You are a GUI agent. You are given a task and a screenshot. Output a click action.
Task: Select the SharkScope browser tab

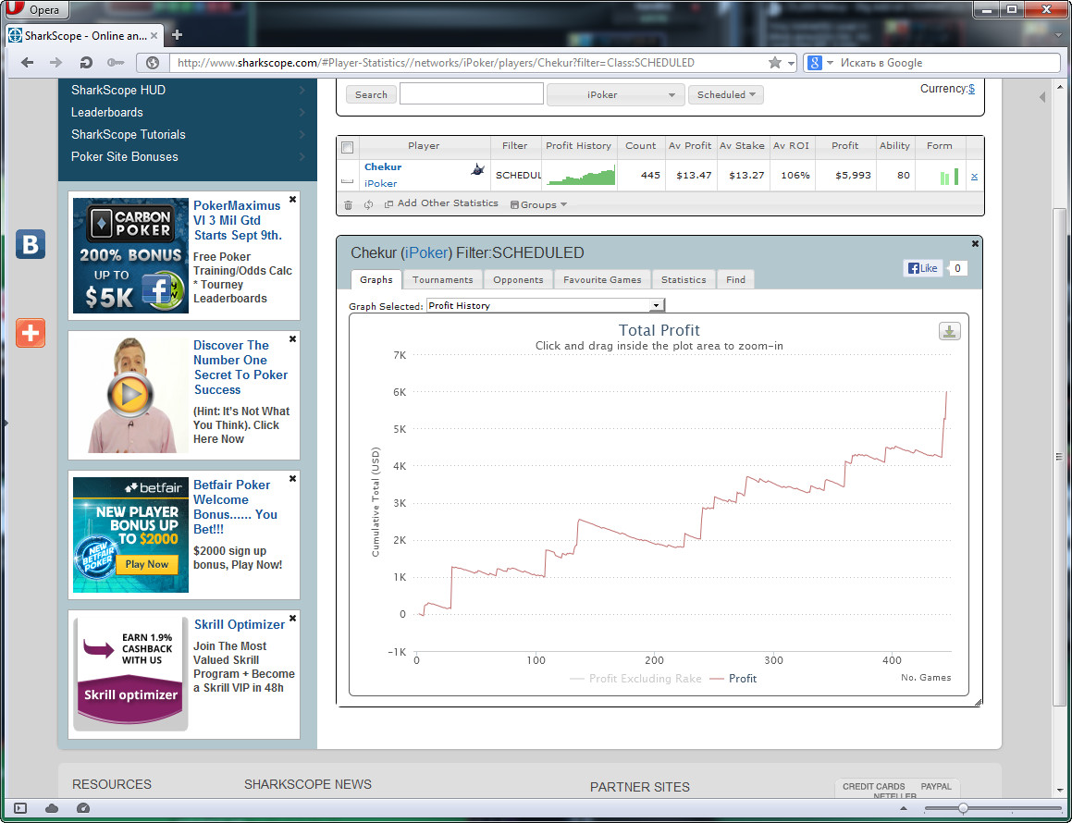click(x=85, y=35)
